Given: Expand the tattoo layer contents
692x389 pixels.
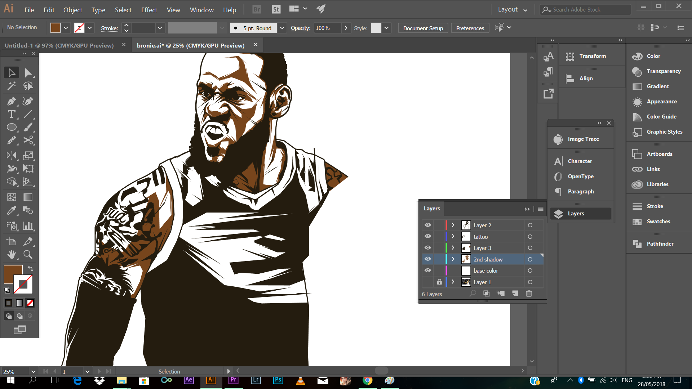Looking at the screenshot, I should 453,236.
